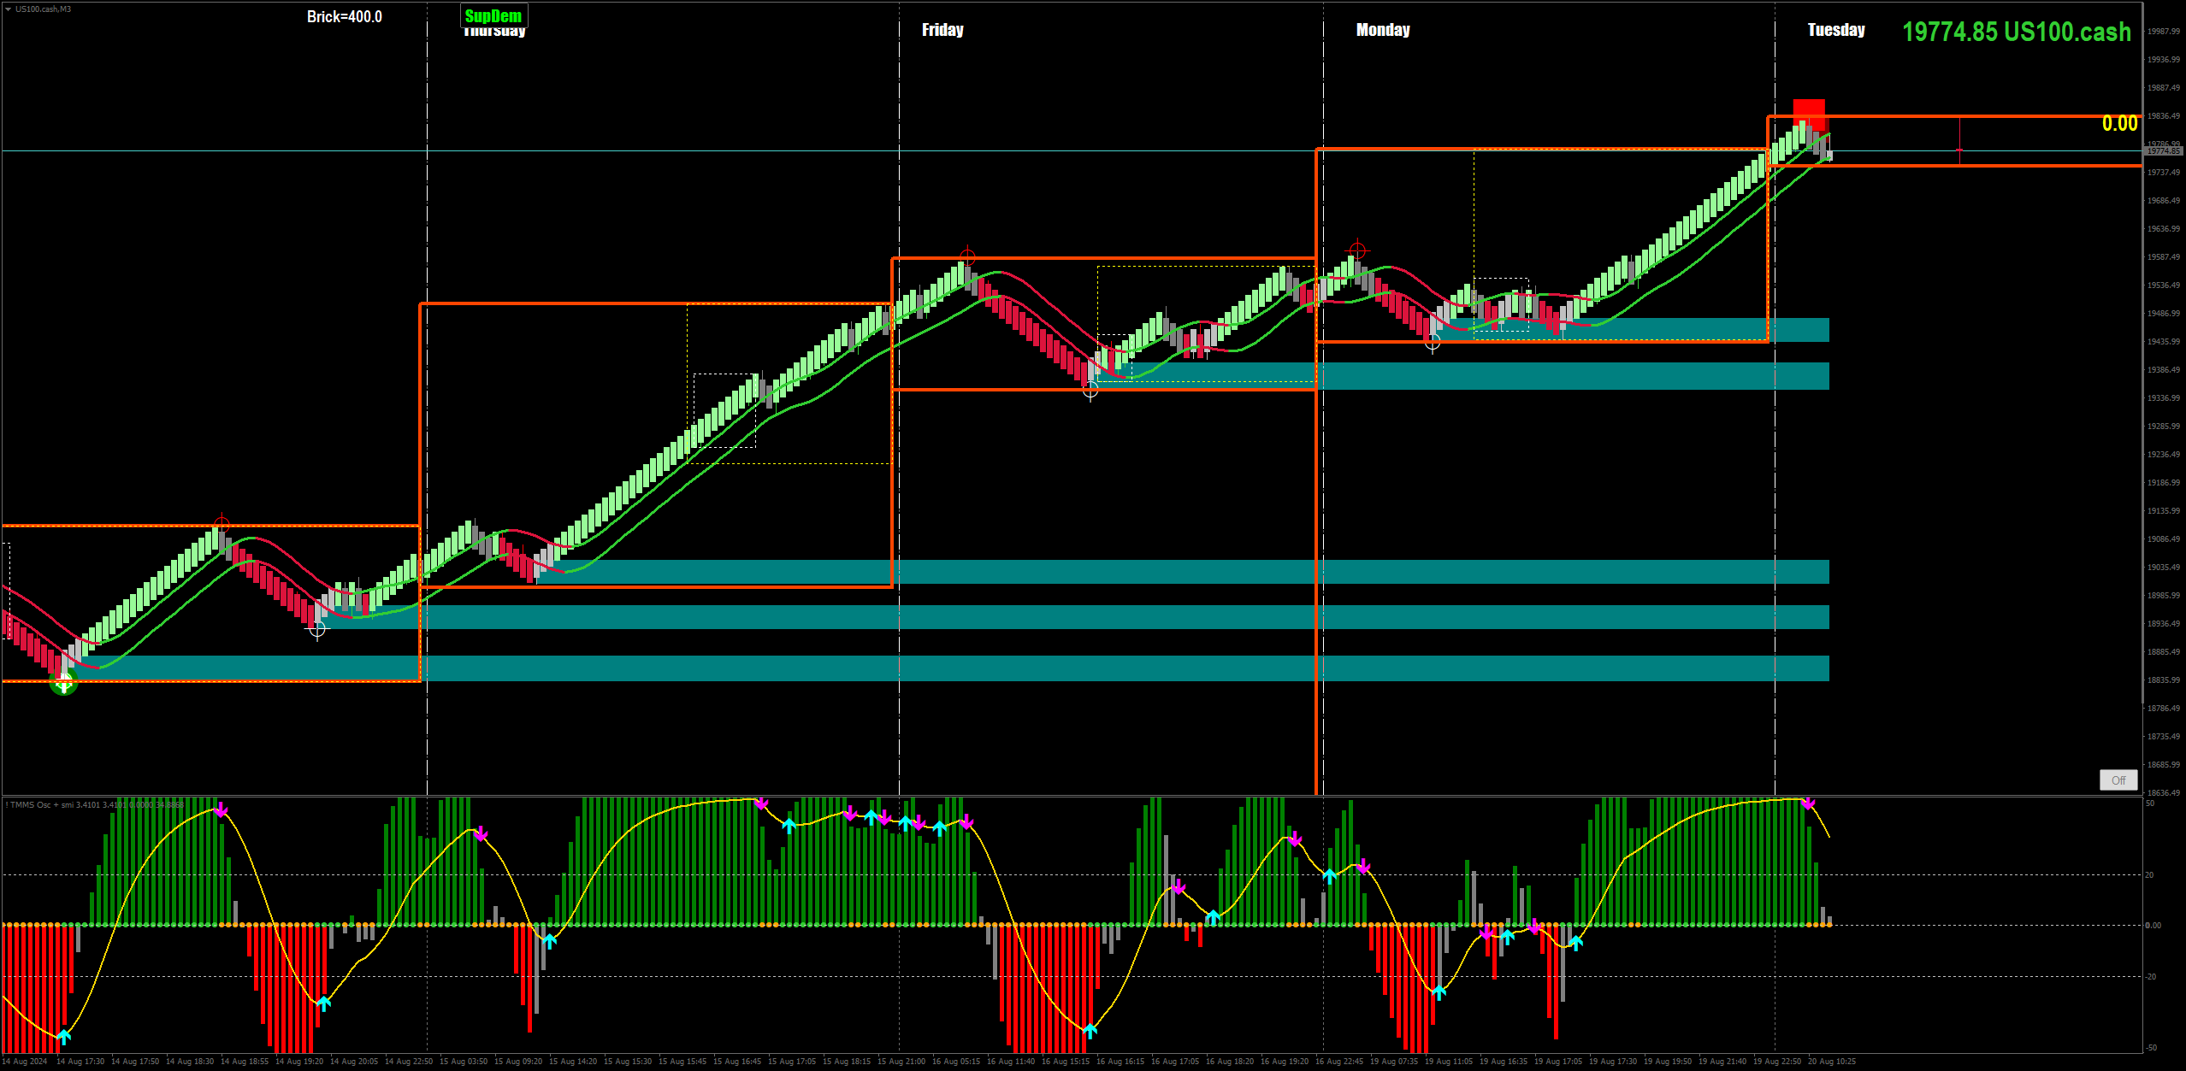
Task: Click the first cyan up arrow in oscillator
Action: (x=64, y=1036)
